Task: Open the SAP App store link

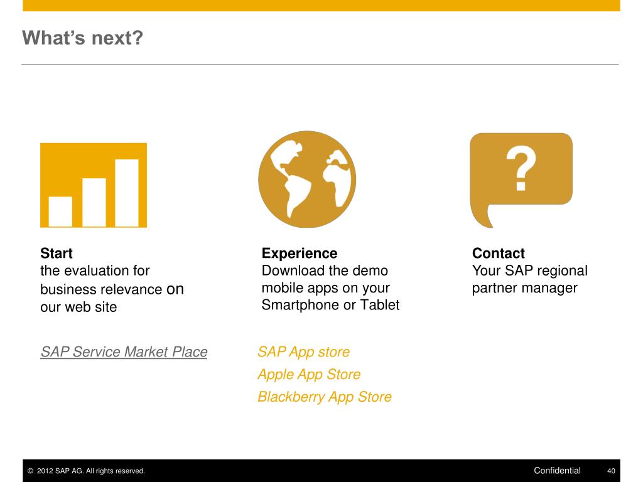Action: 303,352
